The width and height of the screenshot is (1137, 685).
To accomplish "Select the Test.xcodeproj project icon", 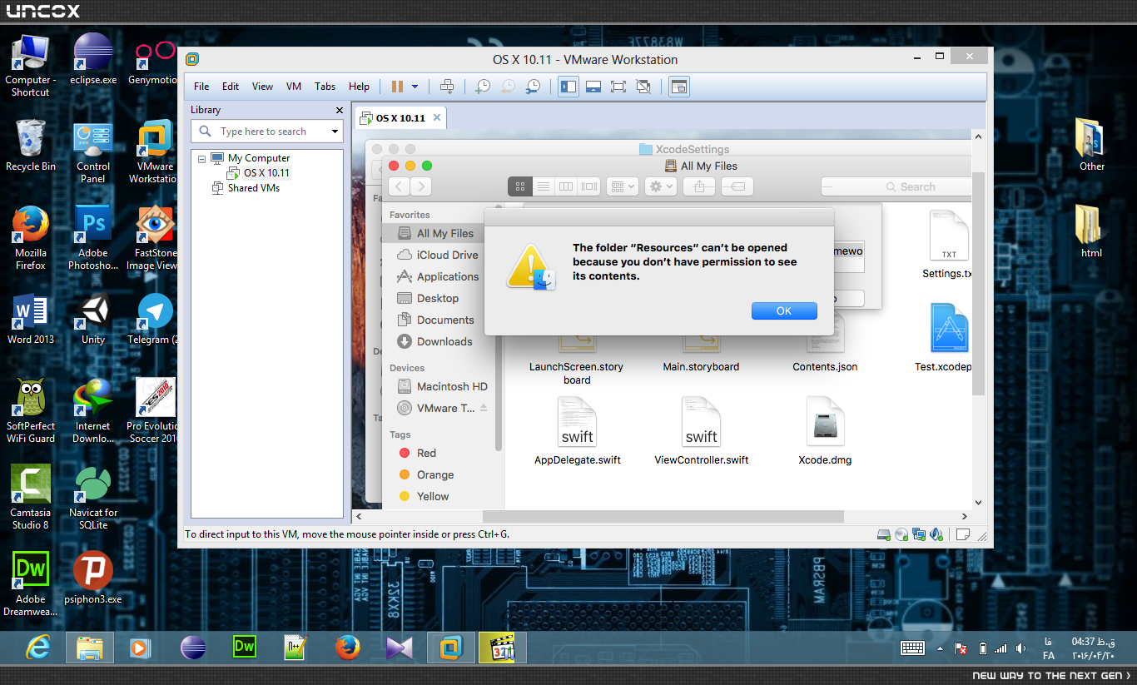I will pyautogui.click(x=950, y=329).
